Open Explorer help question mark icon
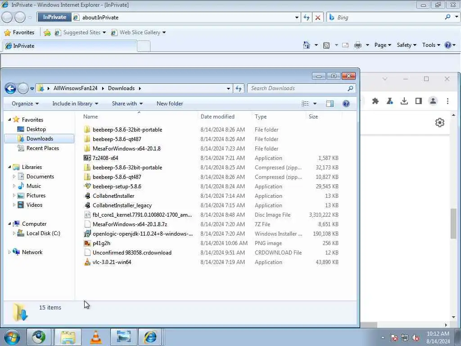The width and height of the screenshot is (461, 346). (x=346, y=104)
